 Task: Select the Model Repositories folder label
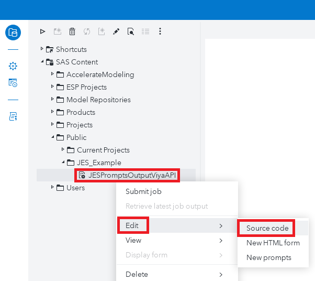98,100
